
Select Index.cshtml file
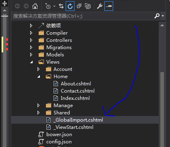[75, 98]
